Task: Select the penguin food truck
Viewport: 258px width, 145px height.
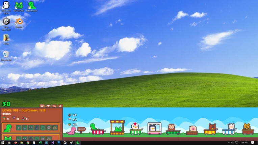Action: coord(154,128)
